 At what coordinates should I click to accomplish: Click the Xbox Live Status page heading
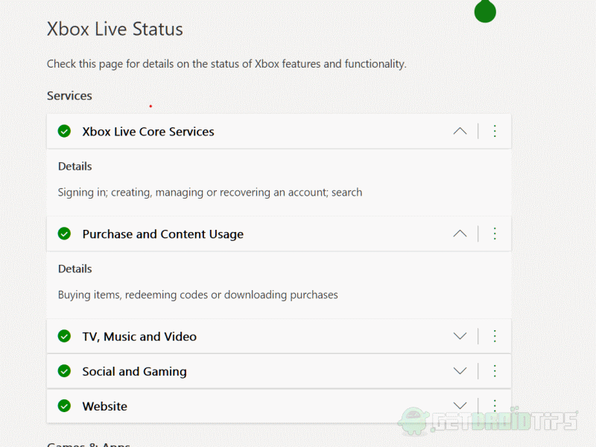click(115, 29)
